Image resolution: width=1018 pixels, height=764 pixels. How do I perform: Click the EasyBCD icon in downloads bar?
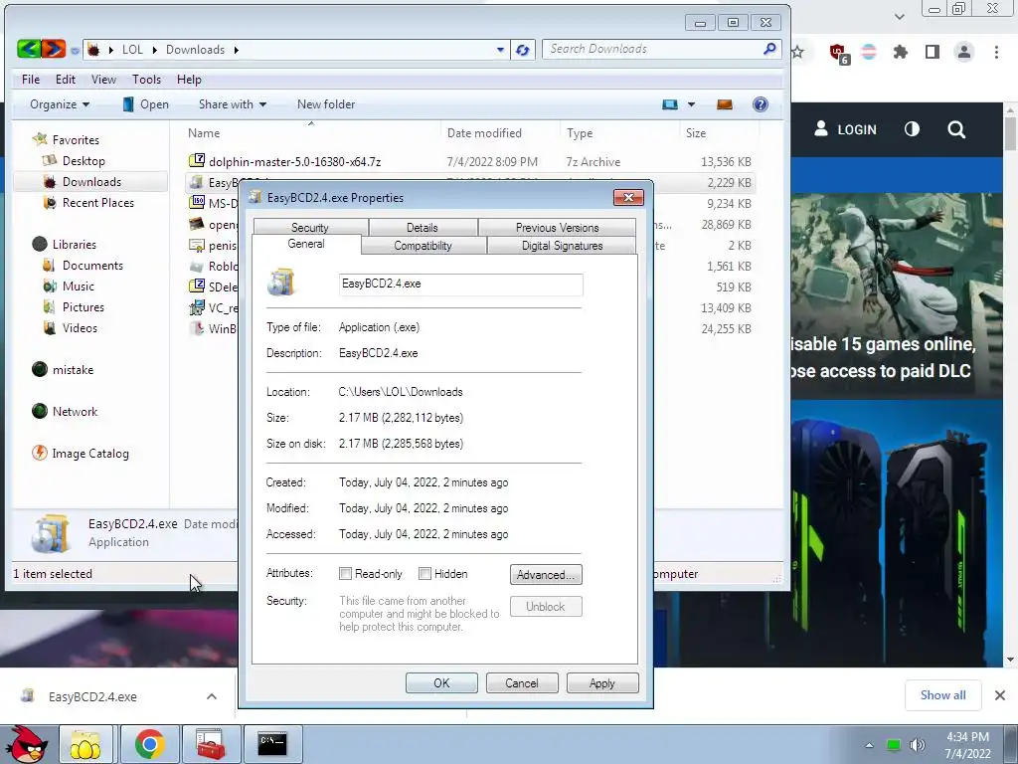pyautogui.click(x=27, y=695)
